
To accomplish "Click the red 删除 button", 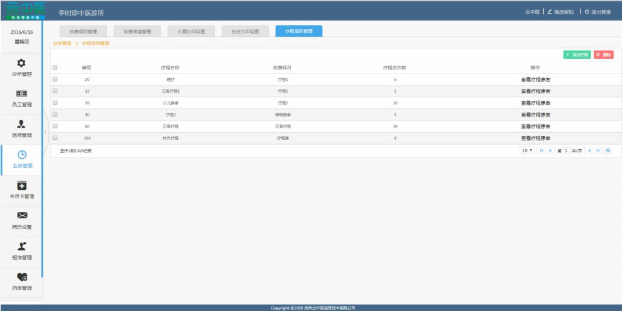I will [x=603, y=55].
